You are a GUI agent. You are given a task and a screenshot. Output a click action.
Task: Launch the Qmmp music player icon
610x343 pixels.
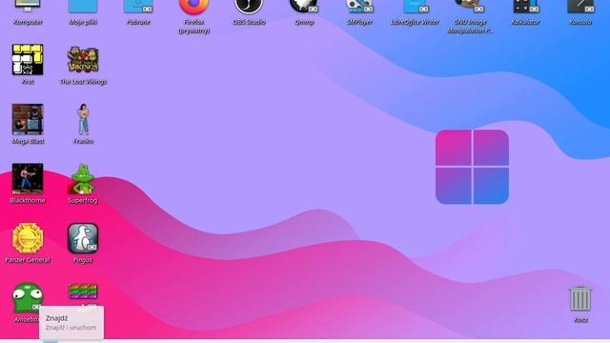click(x=304, y=6)
